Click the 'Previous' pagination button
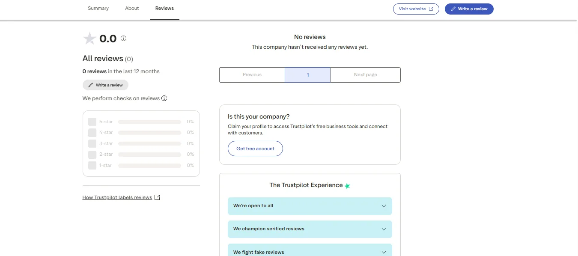 pyautogui.click(x=252, y=75)
